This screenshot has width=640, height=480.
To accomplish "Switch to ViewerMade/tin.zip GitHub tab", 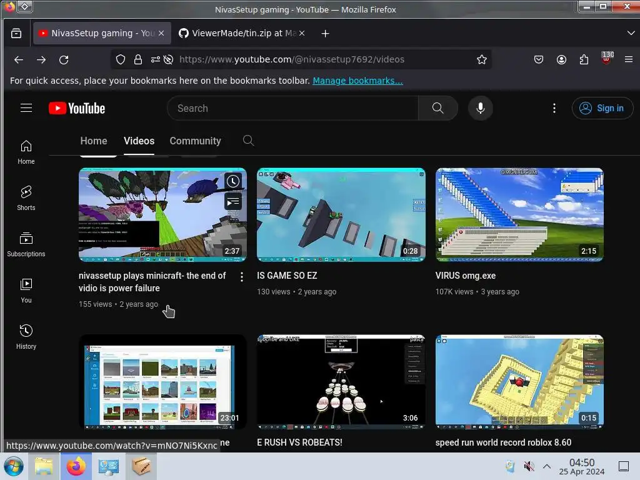I will click(242, 34).
